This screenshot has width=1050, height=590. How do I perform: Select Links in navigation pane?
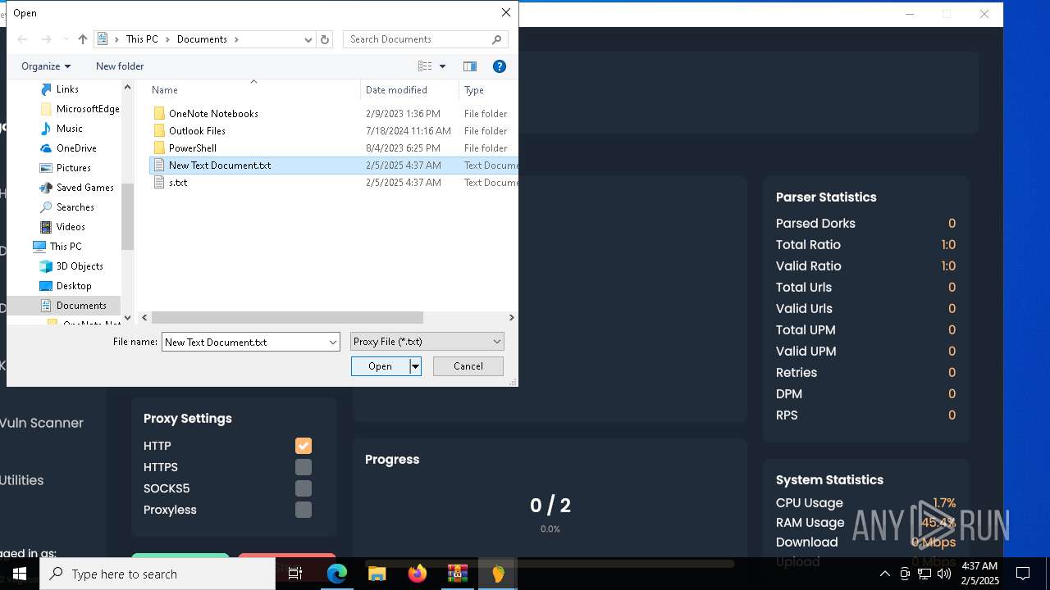pyautogui.click(x=67, y=89)
